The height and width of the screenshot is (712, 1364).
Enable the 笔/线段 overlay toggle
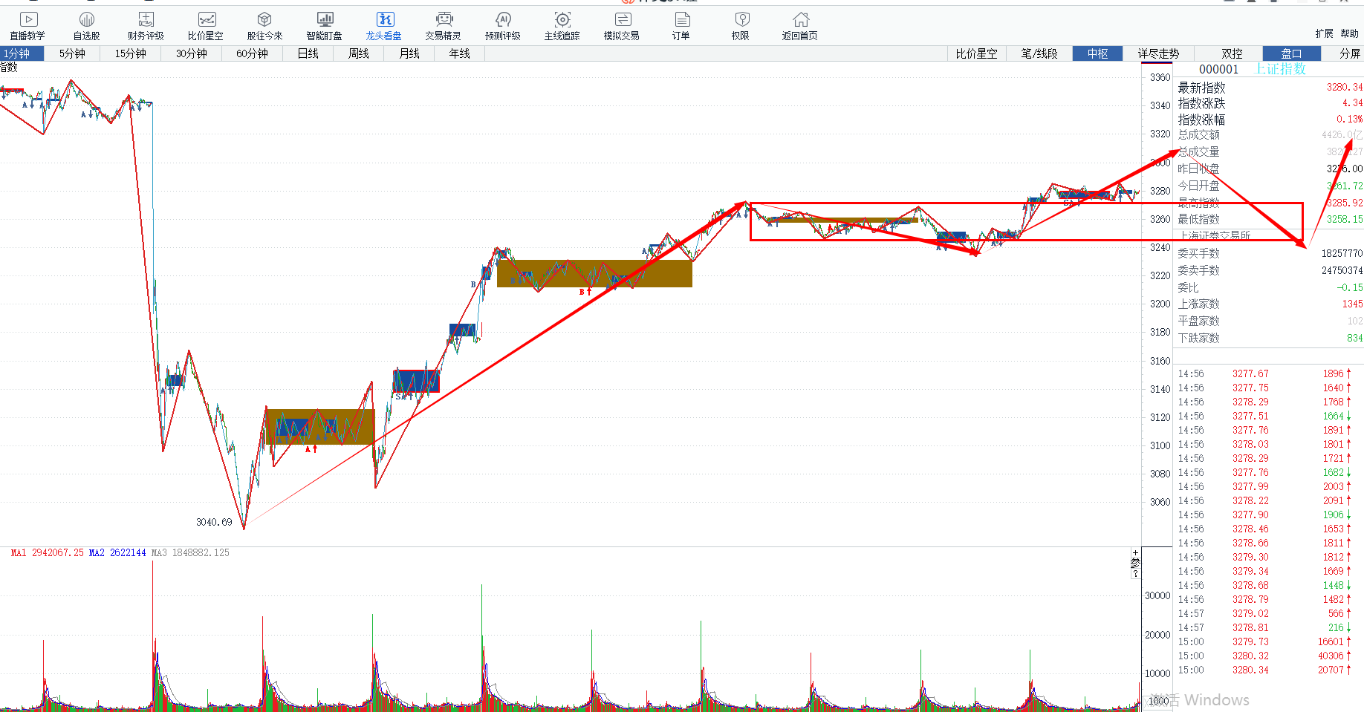pyautogui.click(x=1039, y=53)
